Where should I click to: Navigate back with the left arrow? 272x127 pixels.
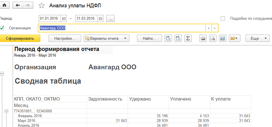[x=18, y=5]
